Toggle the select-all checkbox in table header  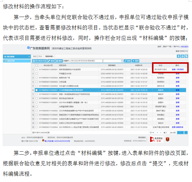click(36, 65)
